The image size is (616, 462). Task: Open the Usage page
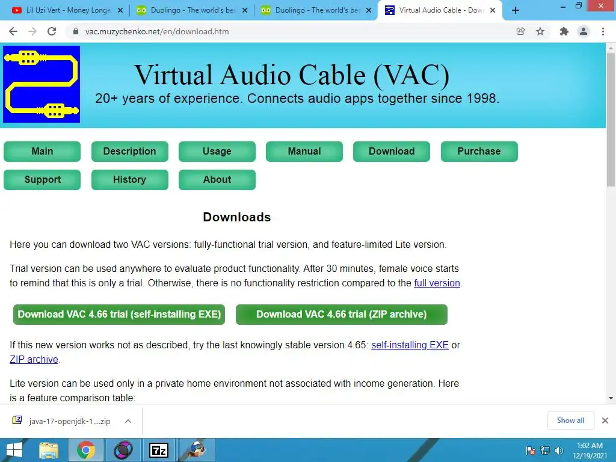pos(217,151)
